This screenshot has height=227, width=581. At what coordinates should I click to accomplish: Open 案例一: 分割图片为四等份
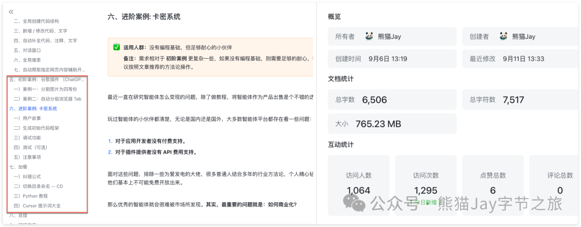(x=45, y=89)
